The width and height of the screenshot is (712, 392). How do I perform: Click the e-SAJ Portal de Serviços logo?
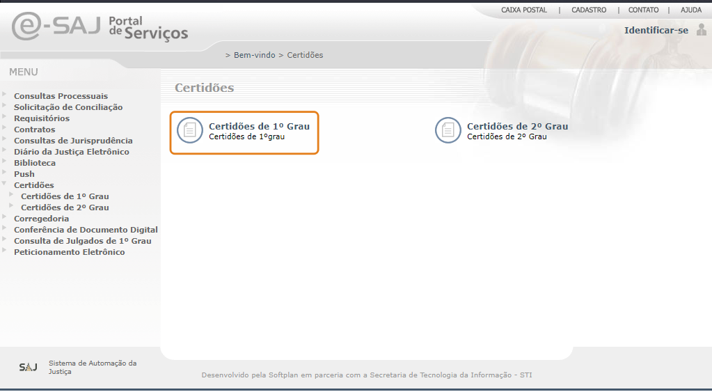point(100,26)
